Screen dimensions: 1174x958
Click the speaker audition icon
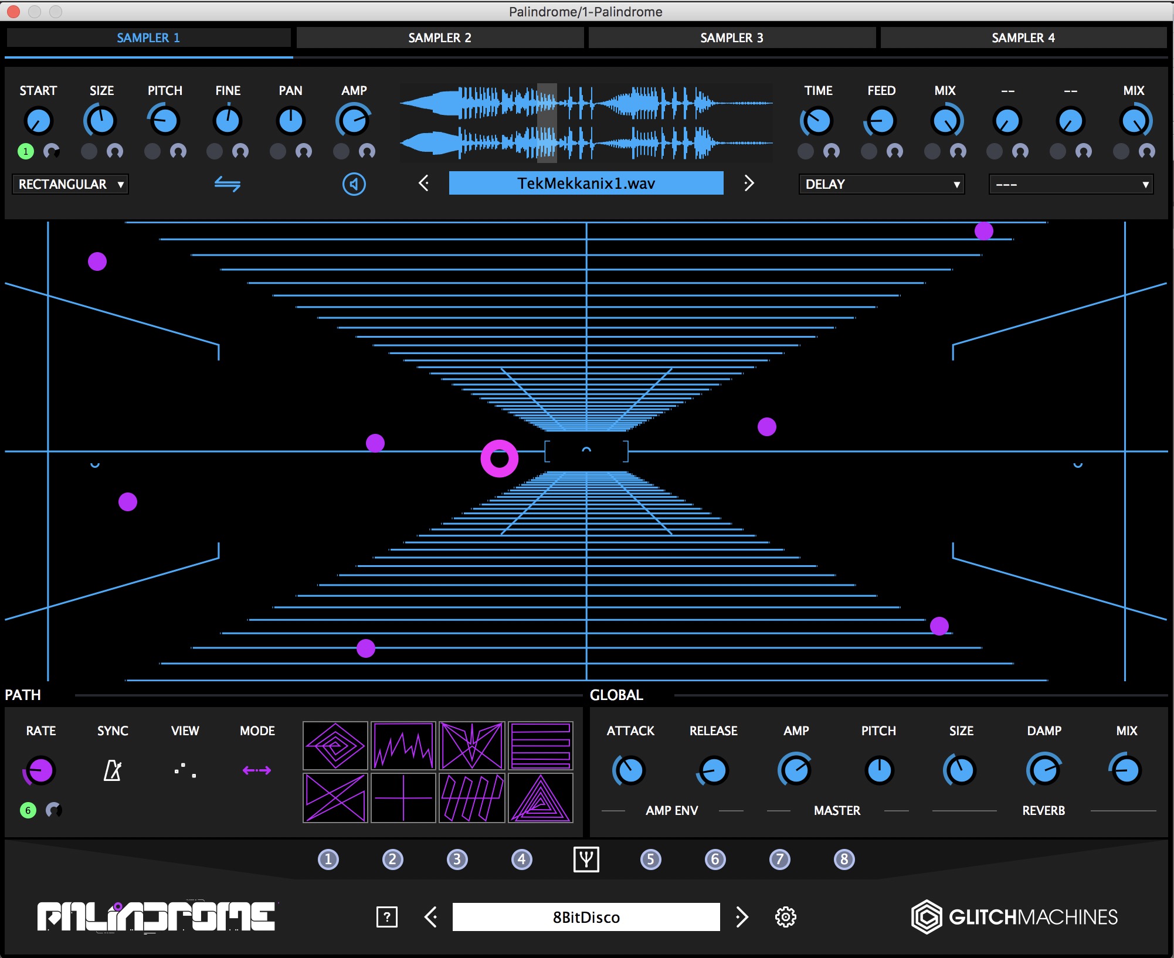coord(354,184)
